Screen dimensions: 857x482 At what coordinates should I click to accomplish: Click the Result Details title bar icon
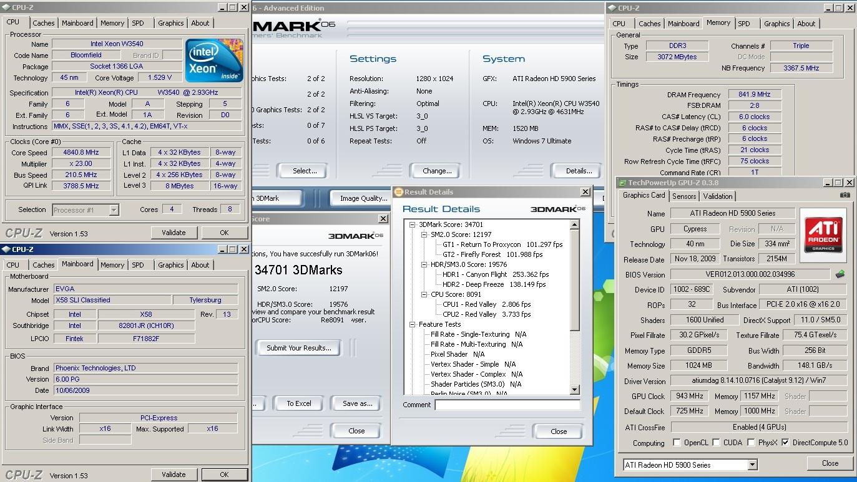(x=399, y=192)
